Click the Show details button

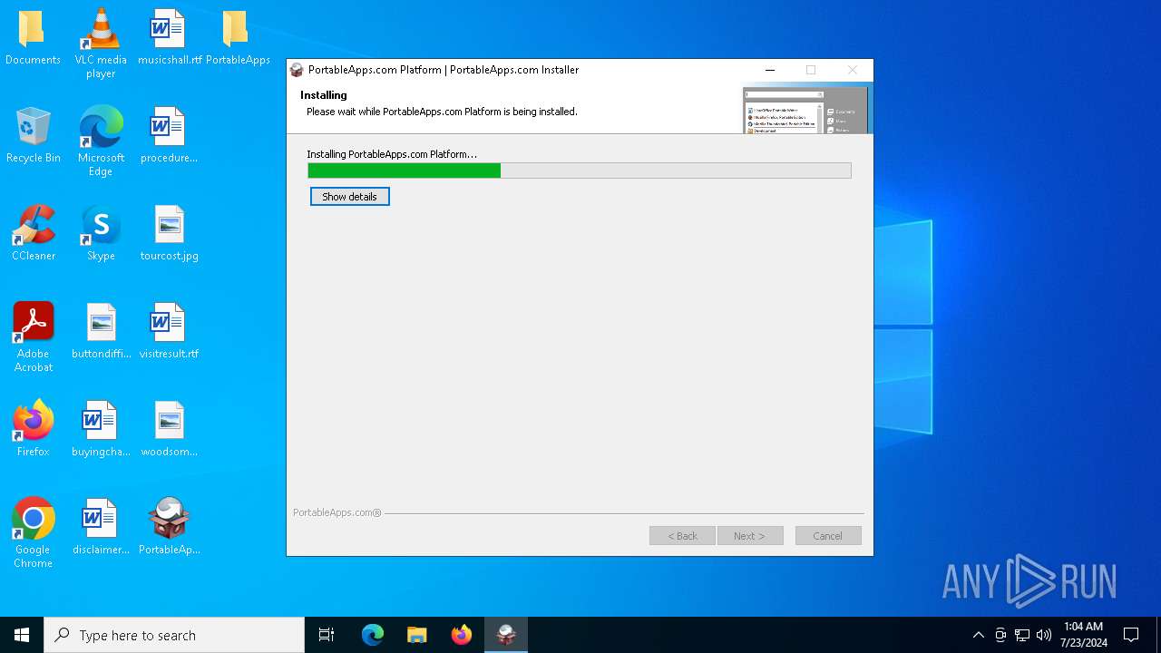click(x=349, y=197)
